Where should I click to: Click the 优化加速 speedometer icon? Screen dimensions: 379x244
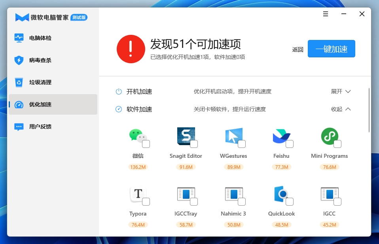pyautogui.click(x=19, y=105)
